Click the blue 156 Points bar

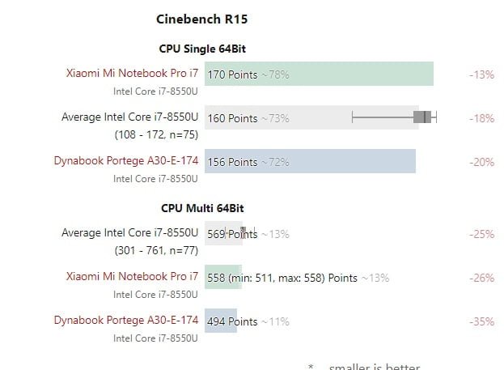click(x=310, y=161)
